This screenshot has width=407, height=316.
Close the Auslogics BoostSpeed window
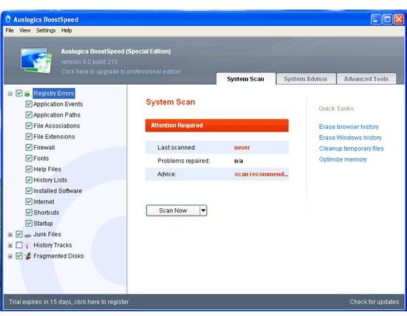399,19
